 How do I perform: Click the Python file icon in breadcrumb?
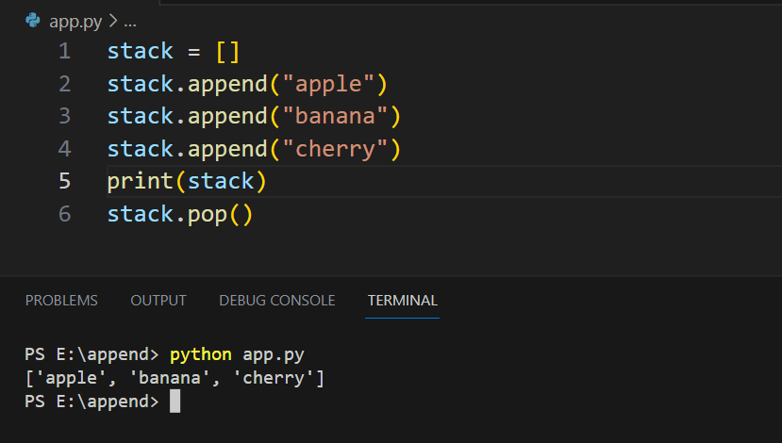point(33,21)
